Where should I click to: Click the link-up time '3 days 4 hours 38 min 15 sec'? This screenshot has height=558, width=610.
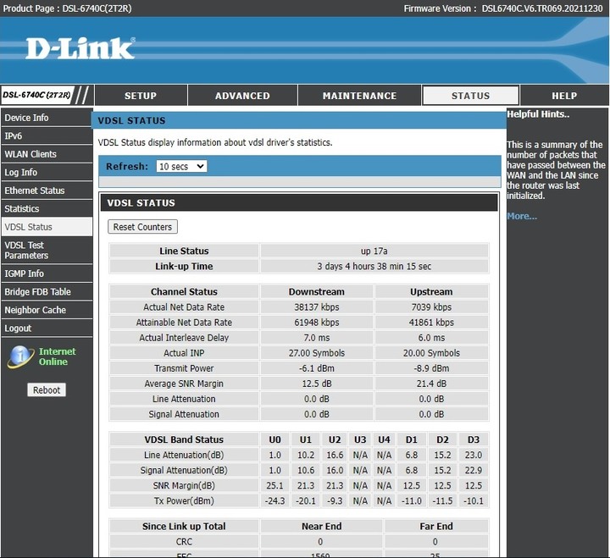pos(374,267)
